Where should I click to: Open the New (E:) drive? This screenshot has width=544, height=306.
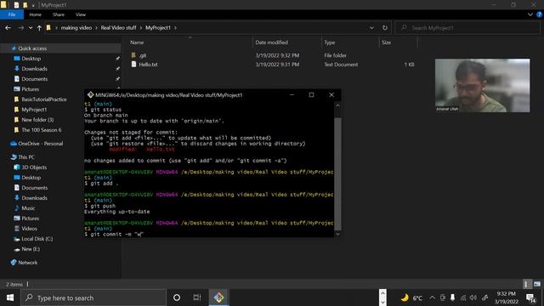pos(31,249)
